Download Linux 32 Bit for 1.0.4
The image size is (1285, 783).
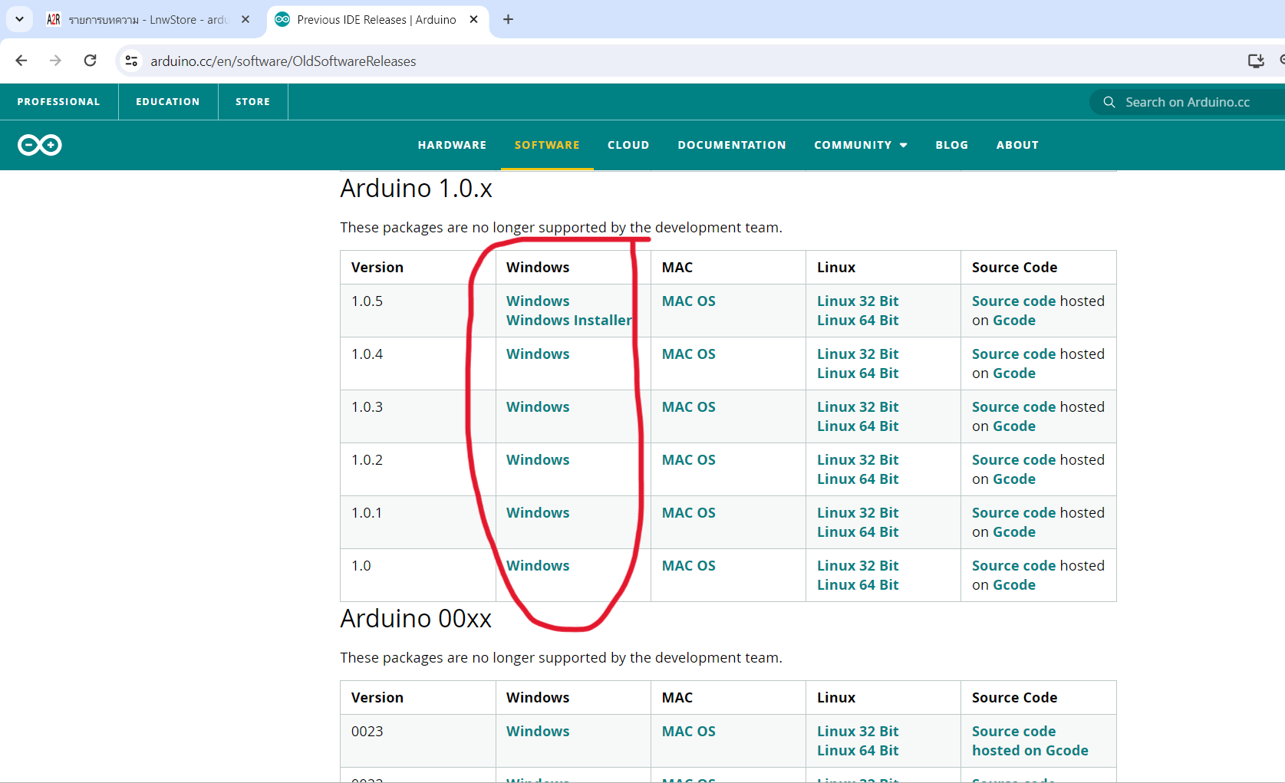[x=858, y=354]
